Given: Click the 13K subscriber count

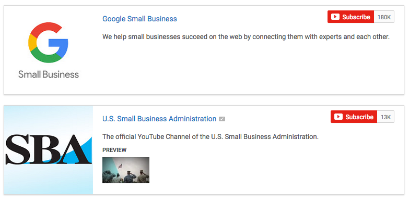Looking at the screenshot, I should [x=385, y=117].
